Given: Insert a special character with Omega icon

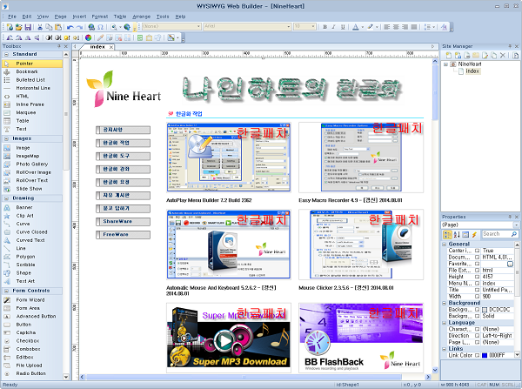Looking at the screenshot, I should click(100, 27).
